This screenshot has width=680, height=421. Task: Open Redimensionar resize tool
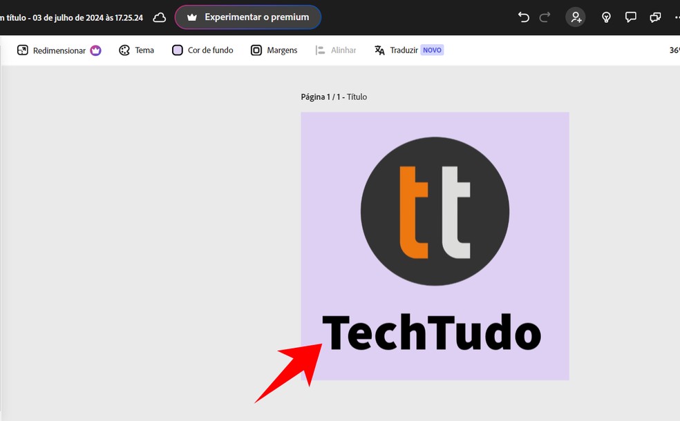[59, 50]
